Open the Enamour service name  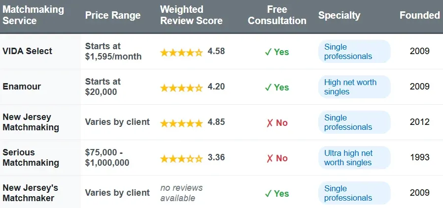click(22, 87)
